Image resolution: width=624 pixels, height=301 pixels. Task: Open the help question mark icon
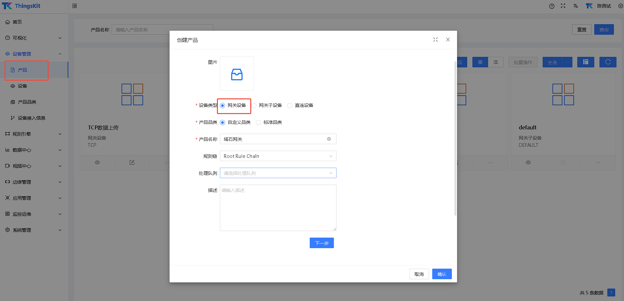pyautogui.click(x=551, y=6)
